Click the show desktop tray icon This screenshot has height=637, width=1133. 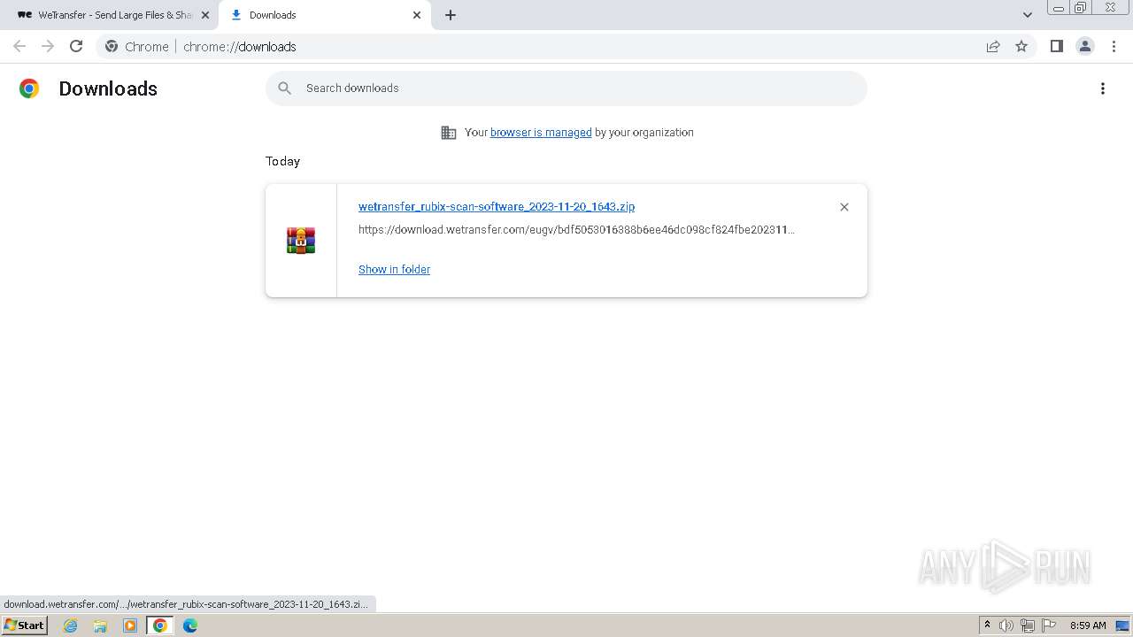(x=1122, y=625)
